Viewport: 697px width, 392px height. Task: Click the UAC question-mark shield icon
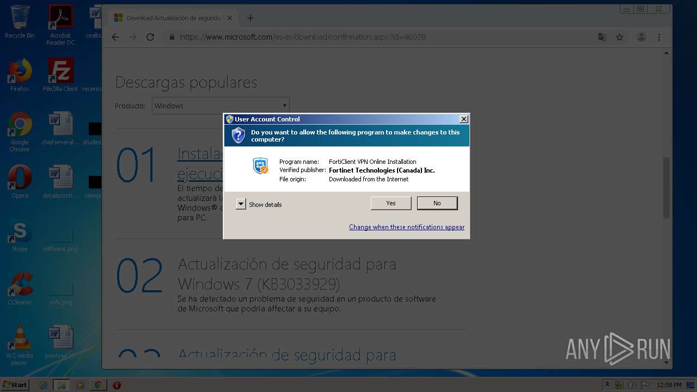(238, 136)
